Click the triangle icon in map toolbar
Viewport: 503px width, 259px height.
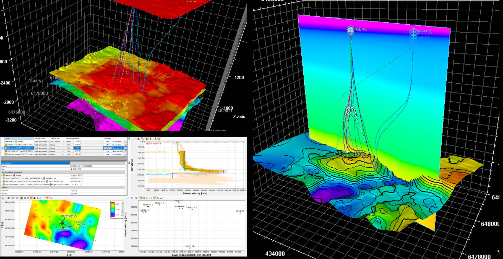[x=38, y=198]
